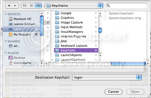Click the My Passport drive icon
Viewport: 151px width, 98px height.
click(x=11, y=34)
